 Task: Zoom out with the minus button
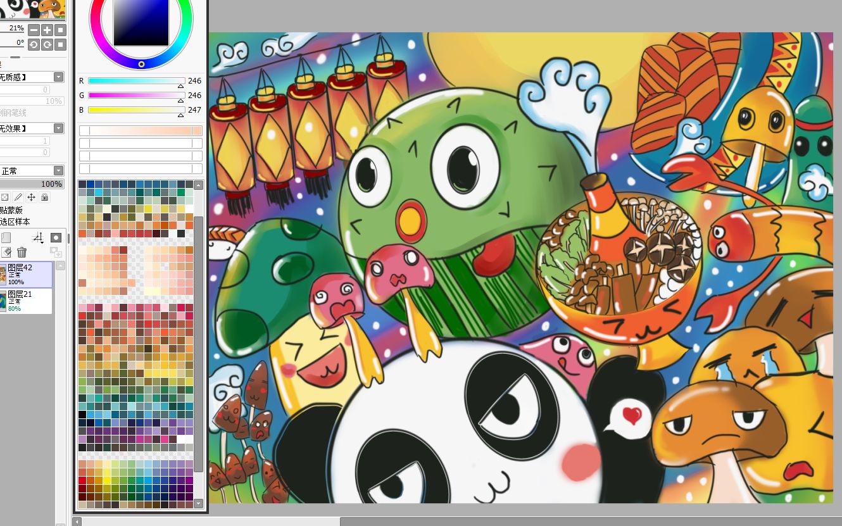pos(34,30)
